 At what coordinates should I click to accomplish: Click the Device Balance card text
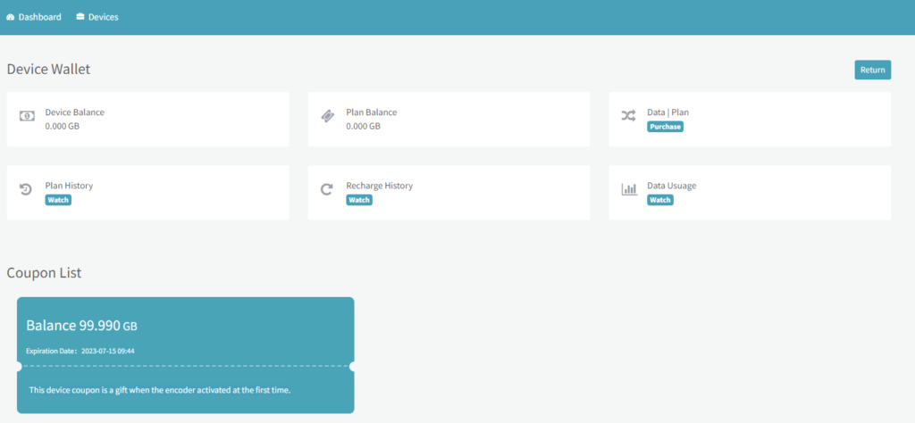(74, 112)
